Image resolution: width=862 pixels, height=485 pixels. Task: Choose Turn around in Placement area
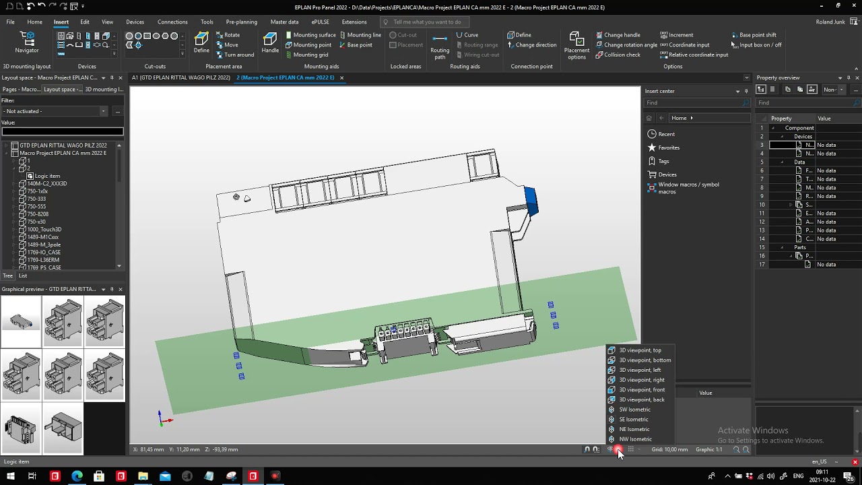coord(234,55)
